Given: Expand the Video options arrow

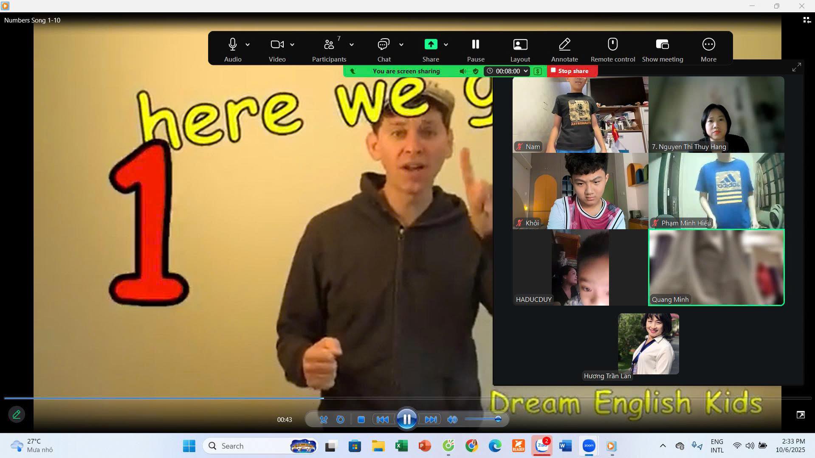Looking at the screenshot, I should [x=292, y=45].
